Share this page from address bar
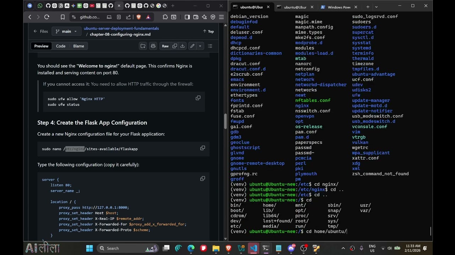455x255 pixels. (128, 17)
